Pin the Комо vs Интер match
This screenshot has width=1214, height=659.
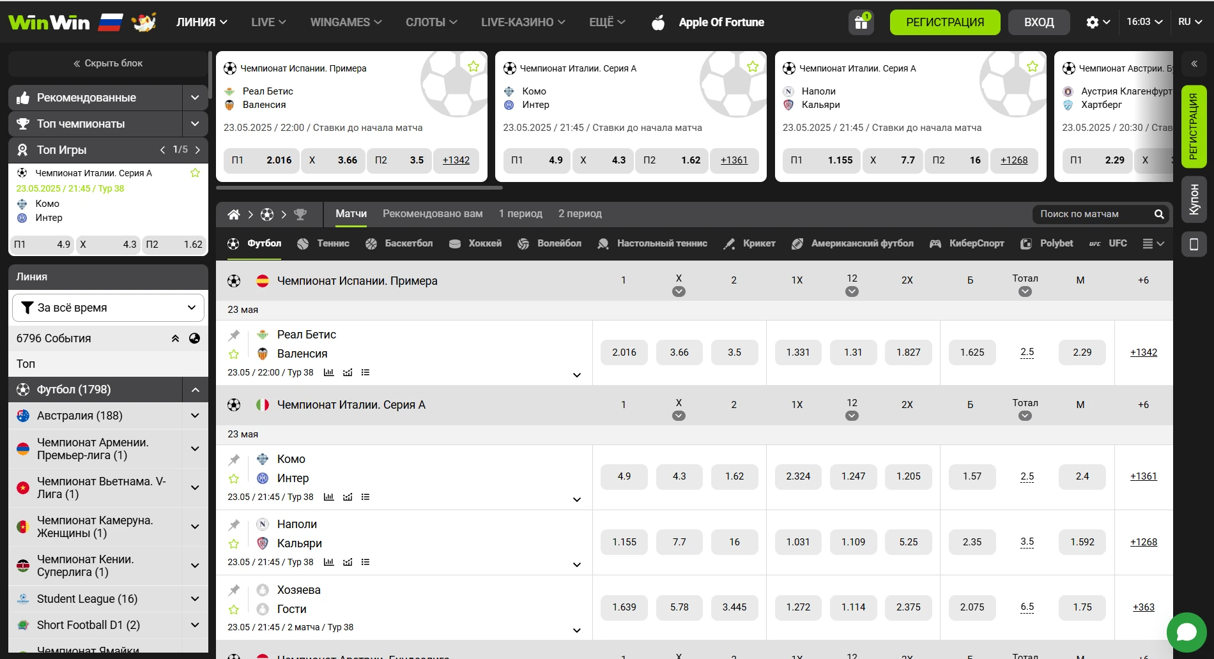point(234,459)
